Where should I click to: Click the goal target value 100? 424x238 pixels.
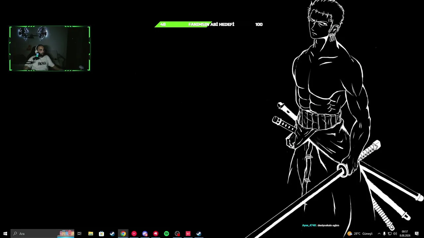(x=259, y=24)
